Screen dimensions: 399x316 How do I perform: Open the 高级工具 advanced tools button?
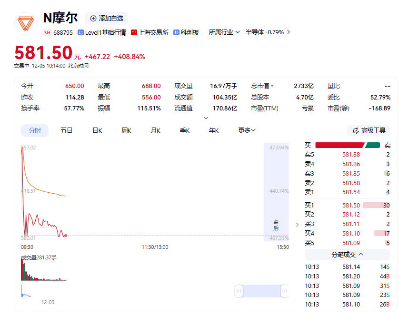click(368, 130)
